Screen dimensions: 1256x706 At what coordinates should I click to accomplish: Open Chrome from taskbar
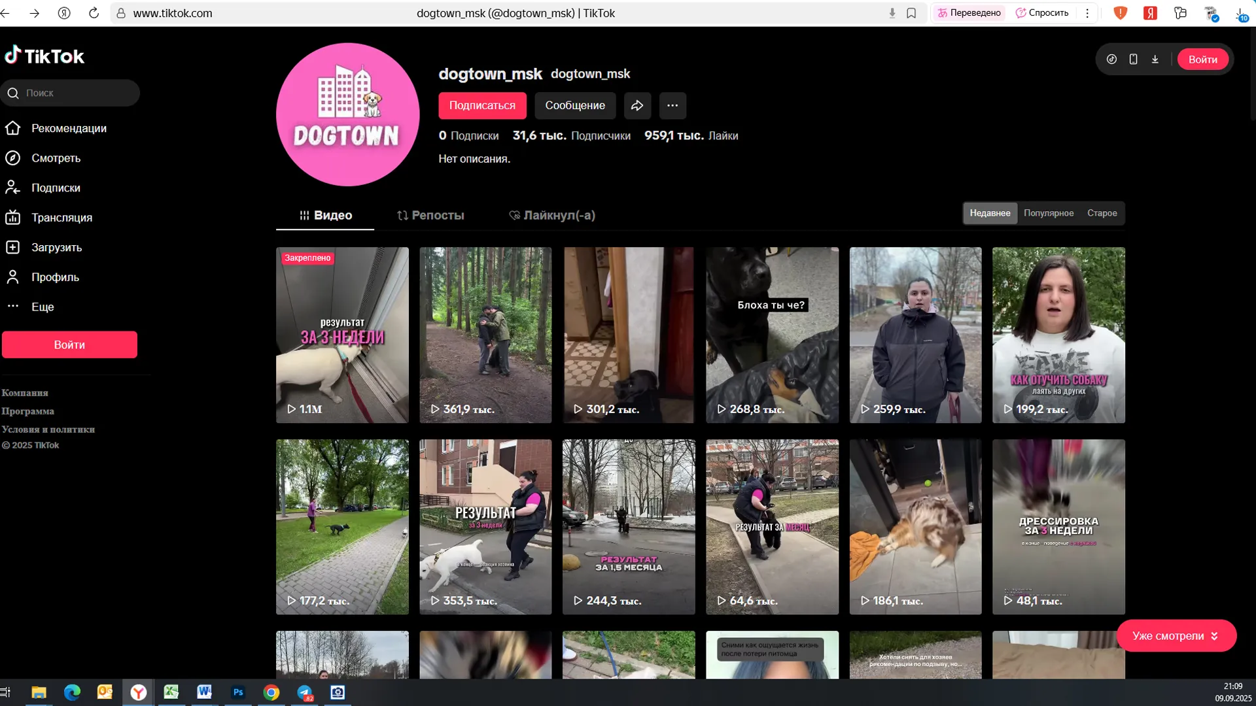coord(271,692)
